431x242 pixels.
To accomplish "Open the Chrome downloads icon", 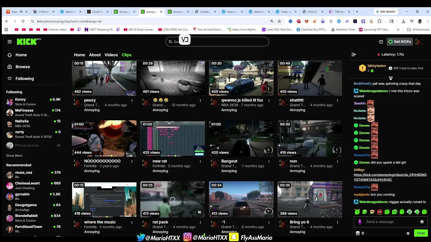I will 403,21.
